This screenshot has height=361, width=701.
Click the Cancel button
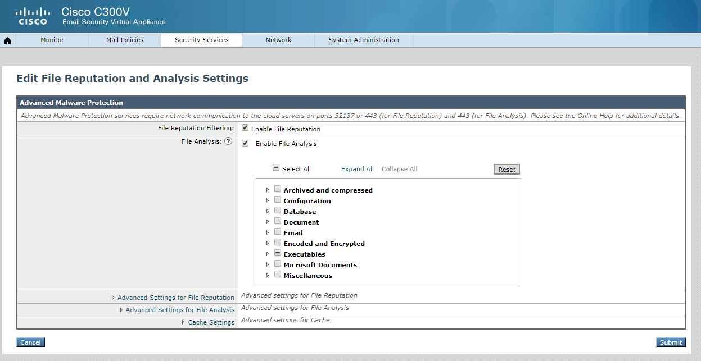tap(31, 342)
